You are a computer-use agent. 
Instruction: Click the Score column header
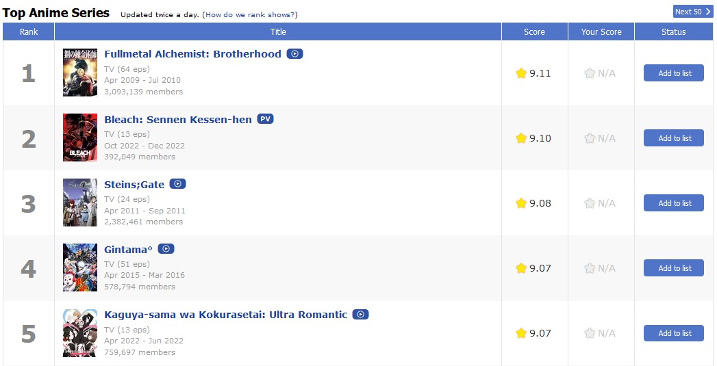click(x=534, y=32)
